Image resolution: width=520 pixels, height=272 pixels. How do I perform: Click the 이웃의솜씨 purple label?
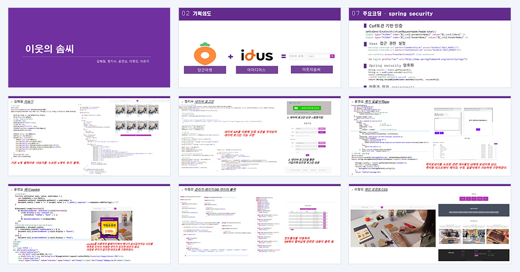click(x=312, y=69)
